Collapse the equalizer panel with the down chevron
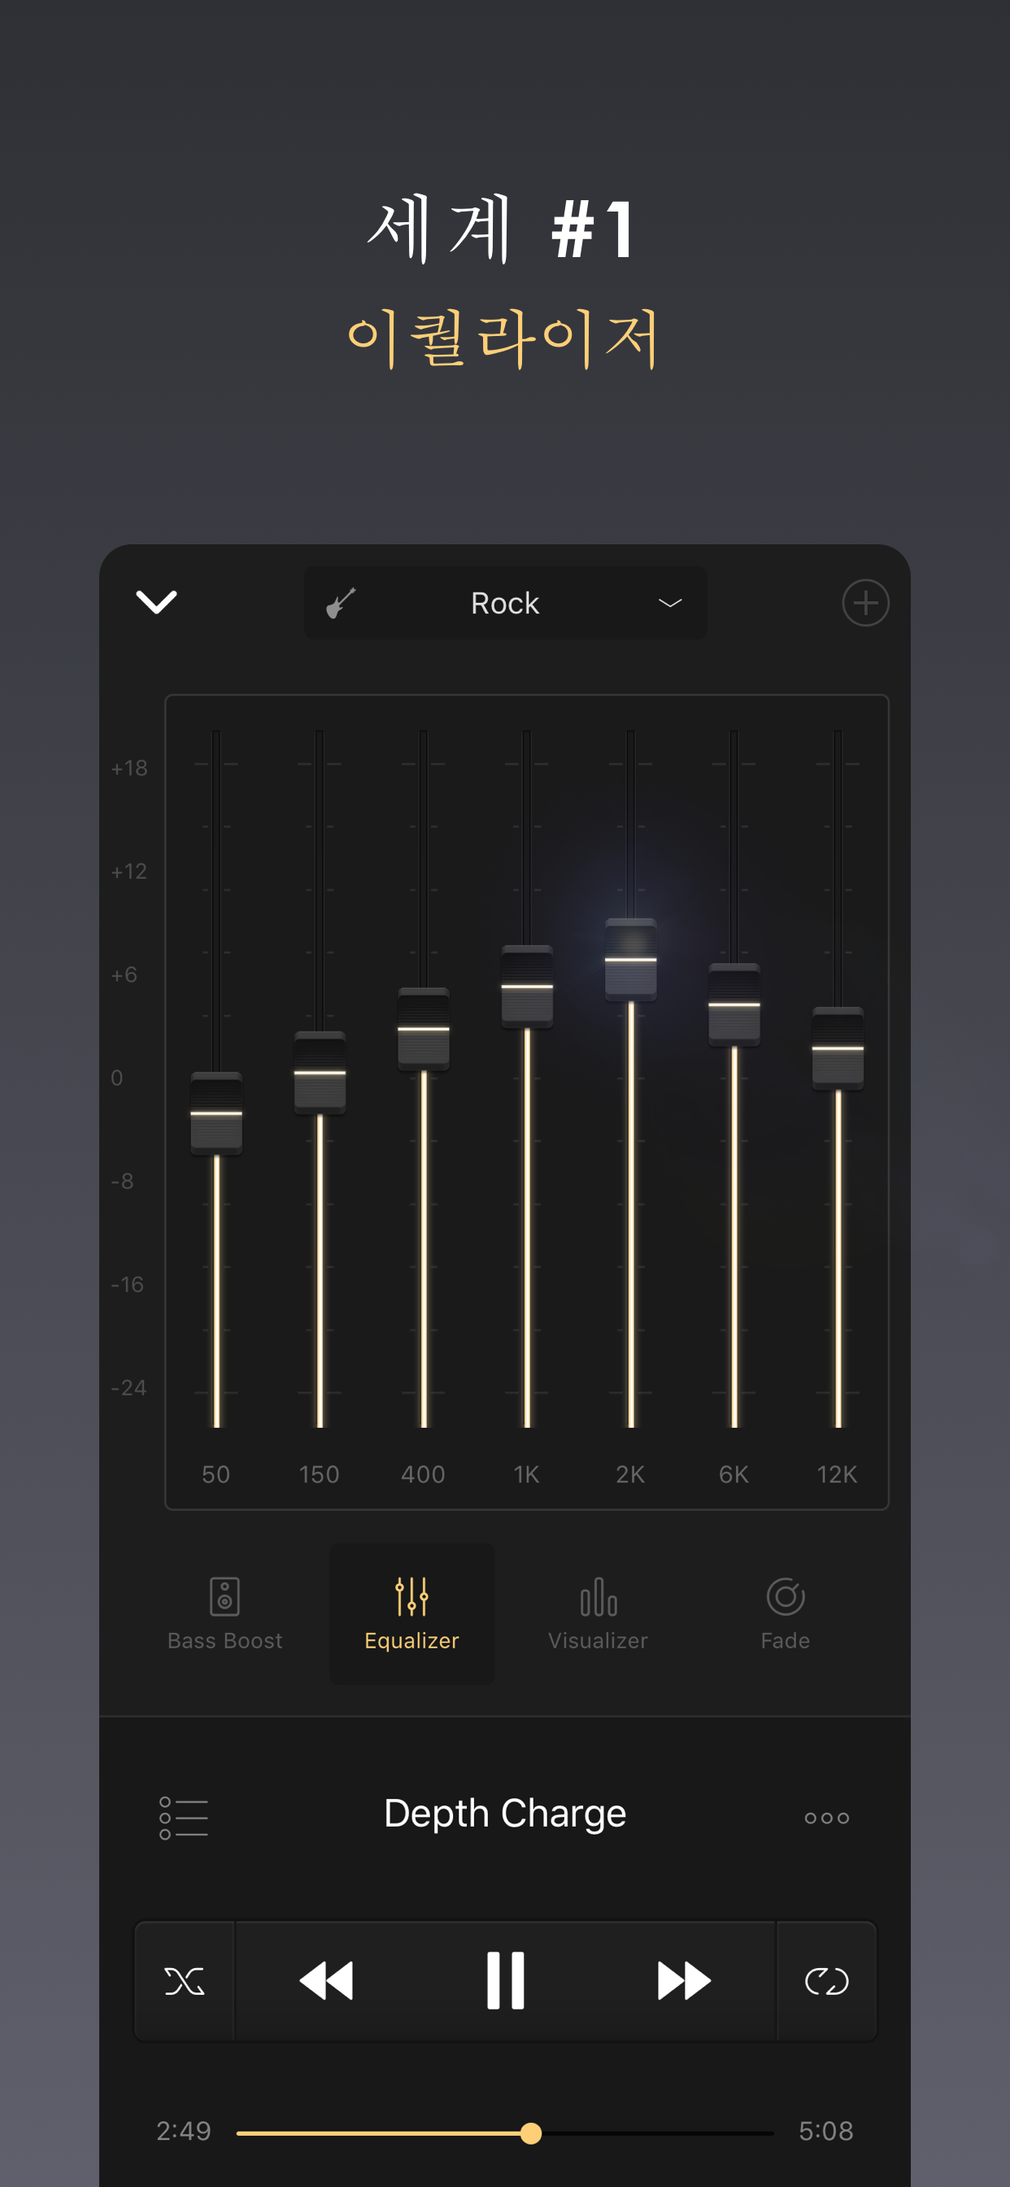The width and height of the screenshot is (1010, 2187). point(156,603)
